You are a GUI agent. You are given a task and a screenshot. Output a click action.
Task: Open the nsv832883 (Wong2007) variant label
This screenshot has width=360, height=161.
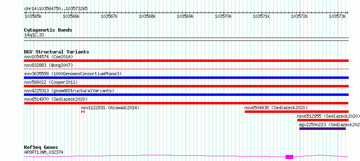49,65
